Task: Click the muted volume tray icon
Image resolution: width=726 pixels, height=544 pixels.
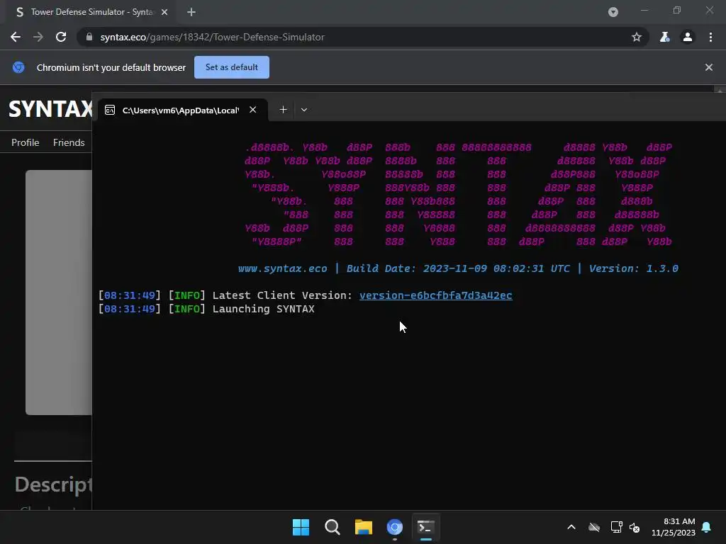Action: coord(635,527)
